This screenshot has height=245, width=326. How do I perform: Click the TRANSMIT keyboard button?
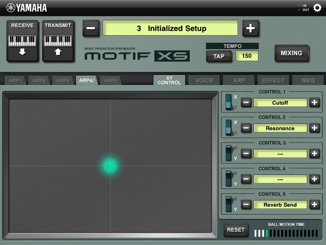pos(58,41)
